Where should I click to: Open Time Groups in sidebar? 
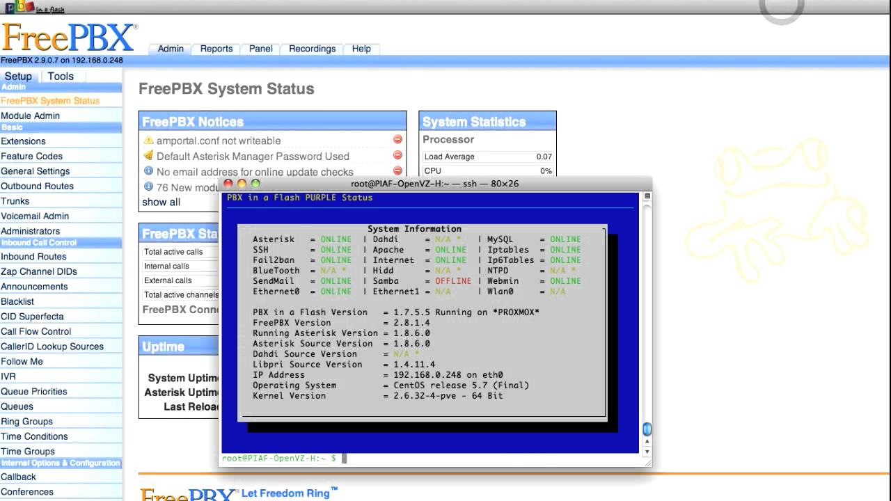tap(28, 451)
